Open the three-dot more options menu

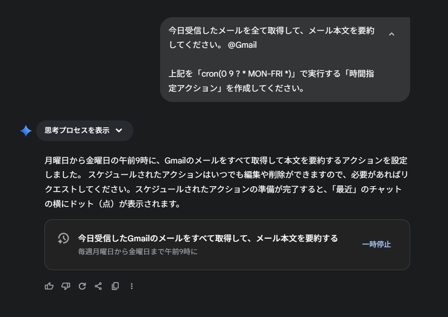[x=132, y=286]
